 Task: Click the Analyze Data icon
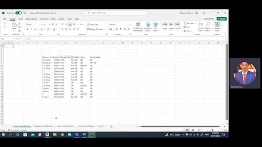[x=217, y=27]
